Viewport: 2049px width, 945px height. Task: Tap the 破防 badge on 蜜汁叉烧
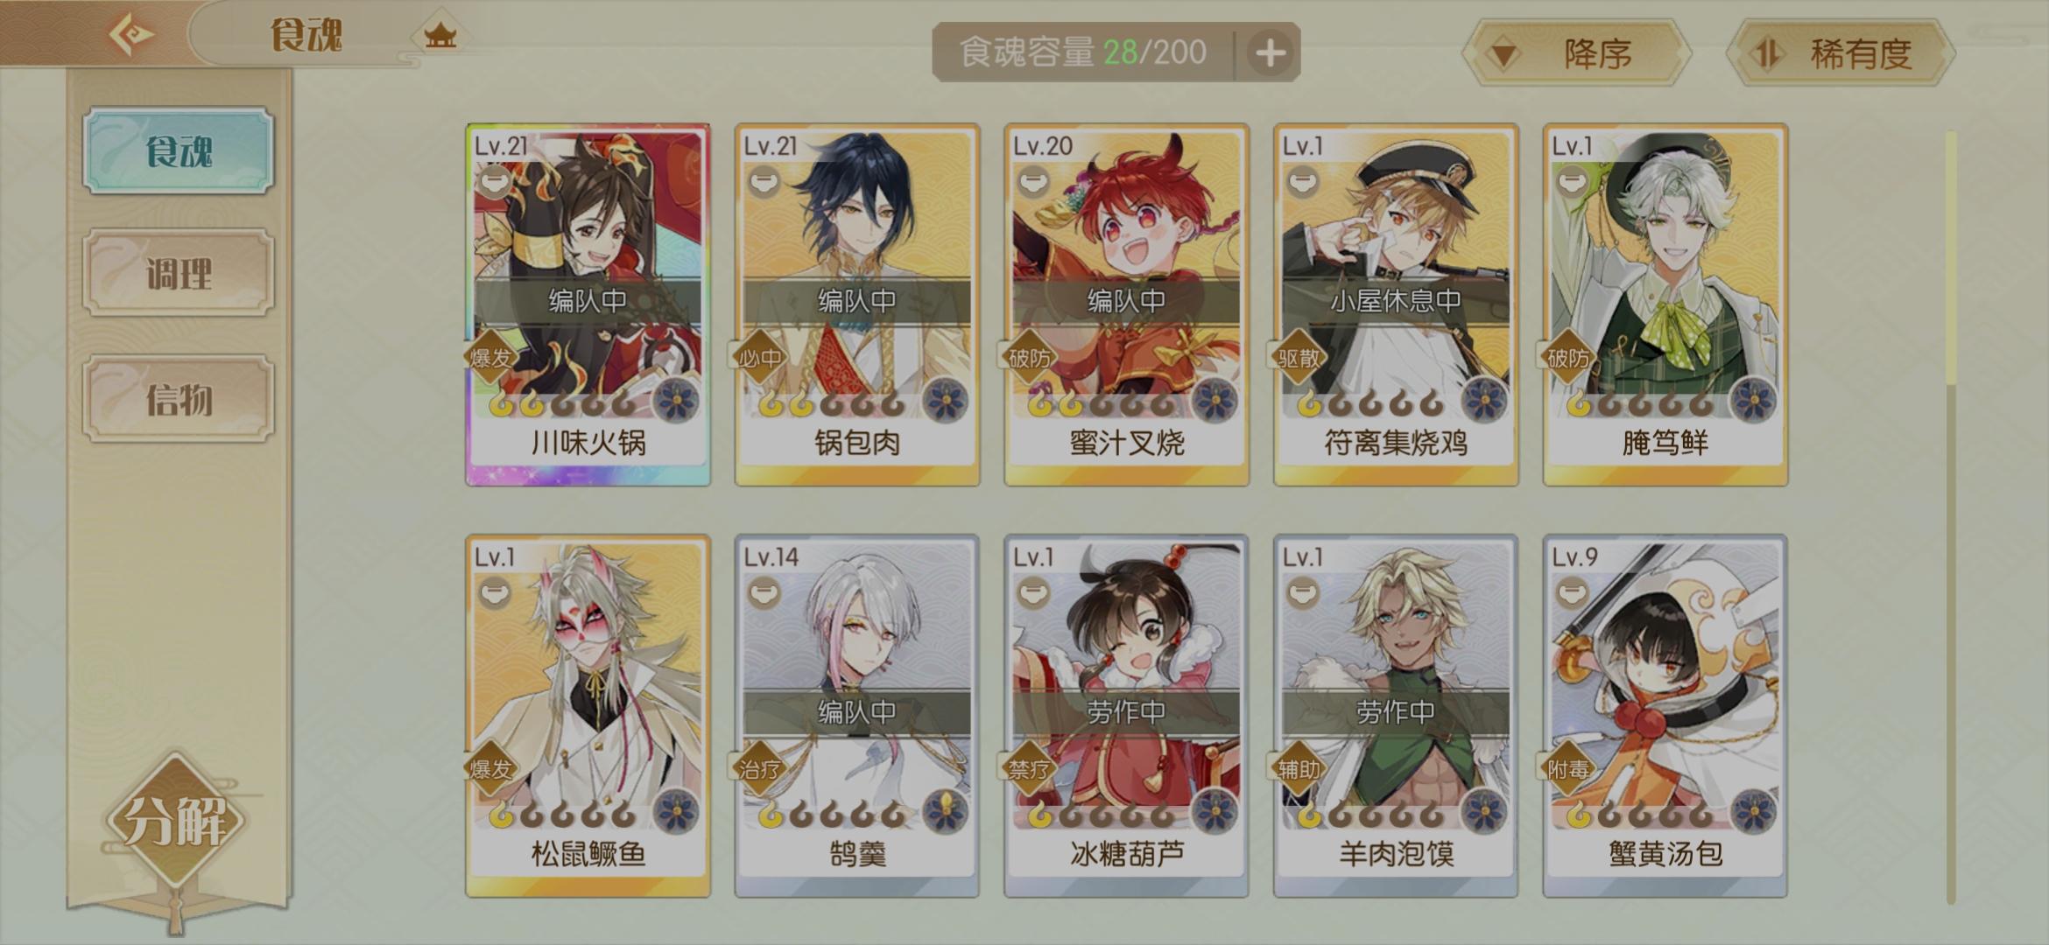coord(1029,357)
